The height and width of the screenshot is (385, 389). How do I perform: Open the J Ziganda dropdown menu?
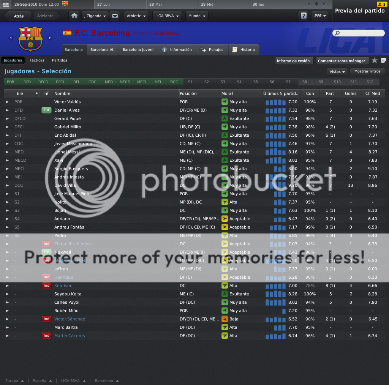[x=95, y=16]
